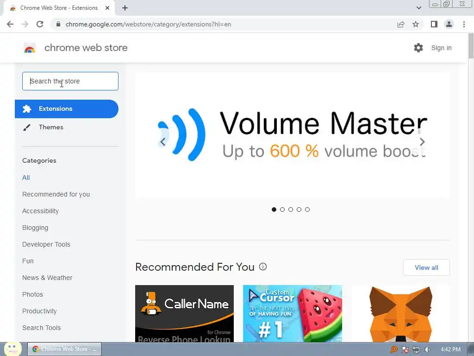The width and height of the screenshot is (474, 356).
Task: Show next carousel banner
Action: (x=422, y=142)
